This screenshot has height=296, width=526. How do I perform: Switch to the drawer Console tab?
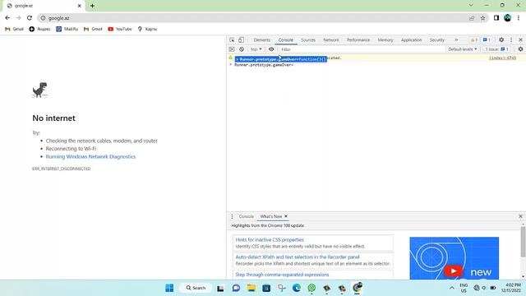pos(247,216)
